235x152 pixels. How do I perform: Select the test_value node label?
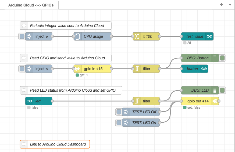tap(195, 36)
